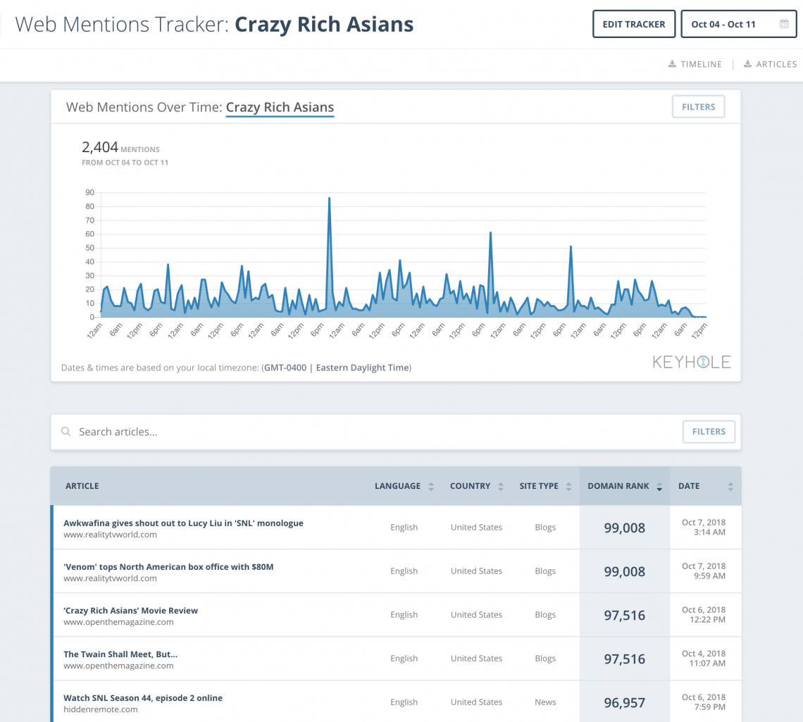803x722 pixels.
Task: Select the TIMELINE export option
Action: [x=702, y=64]
